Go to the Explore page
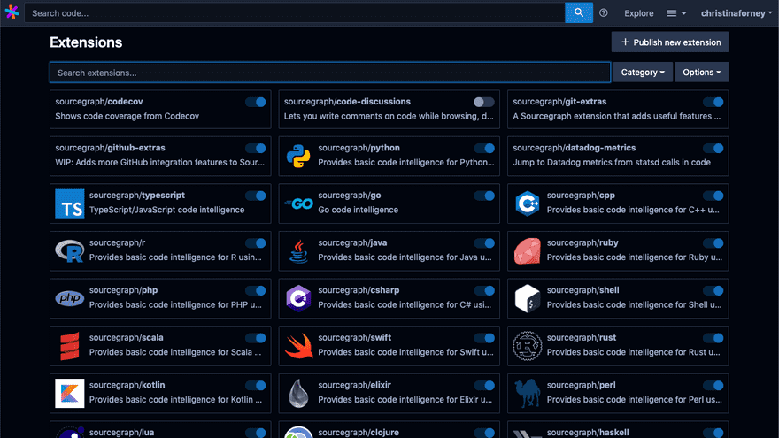Image resolution: width=779 pixels, height=438 pixels. (639, 13)
